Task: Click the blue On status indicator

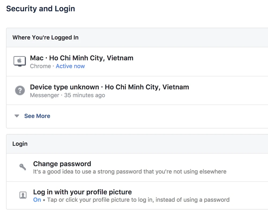Action: 37,200
